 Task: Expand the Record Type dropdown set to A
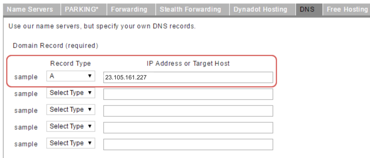pyautogui.click(x=71, y=77)
